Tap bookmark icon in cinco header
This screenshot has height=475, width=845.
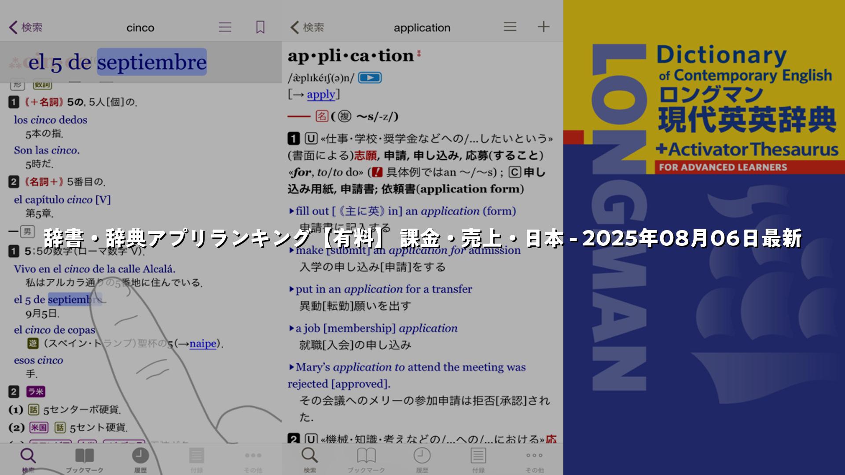pos(260,27)
